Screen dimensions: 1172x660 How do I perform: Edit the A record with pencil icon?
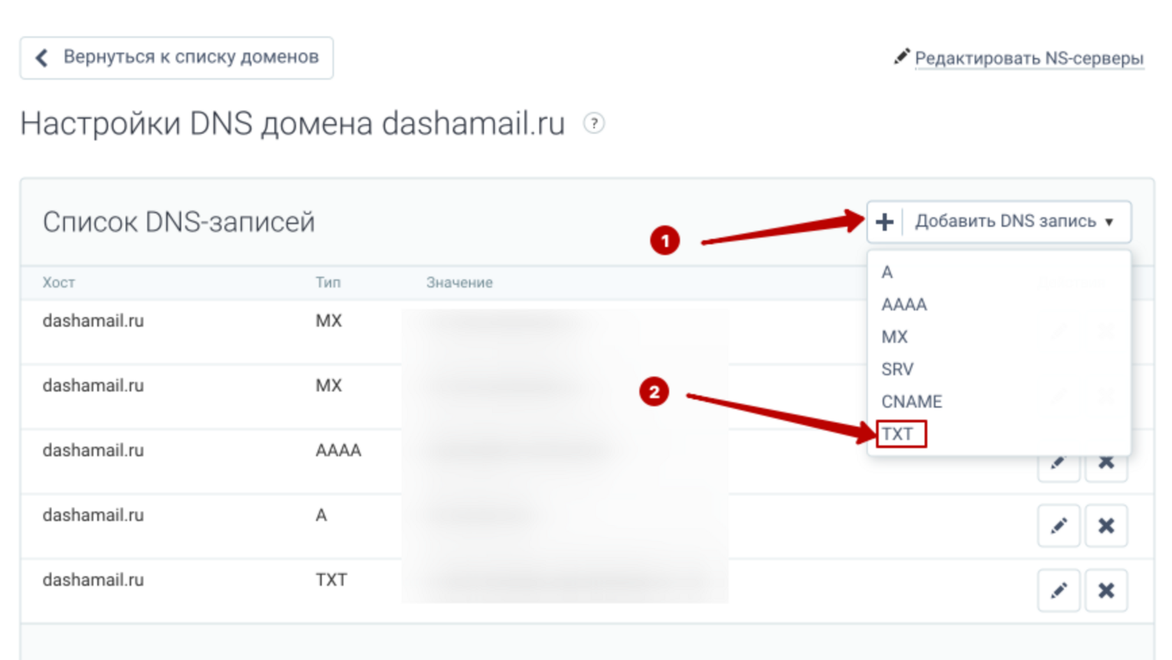click(x=1058, y=526)
